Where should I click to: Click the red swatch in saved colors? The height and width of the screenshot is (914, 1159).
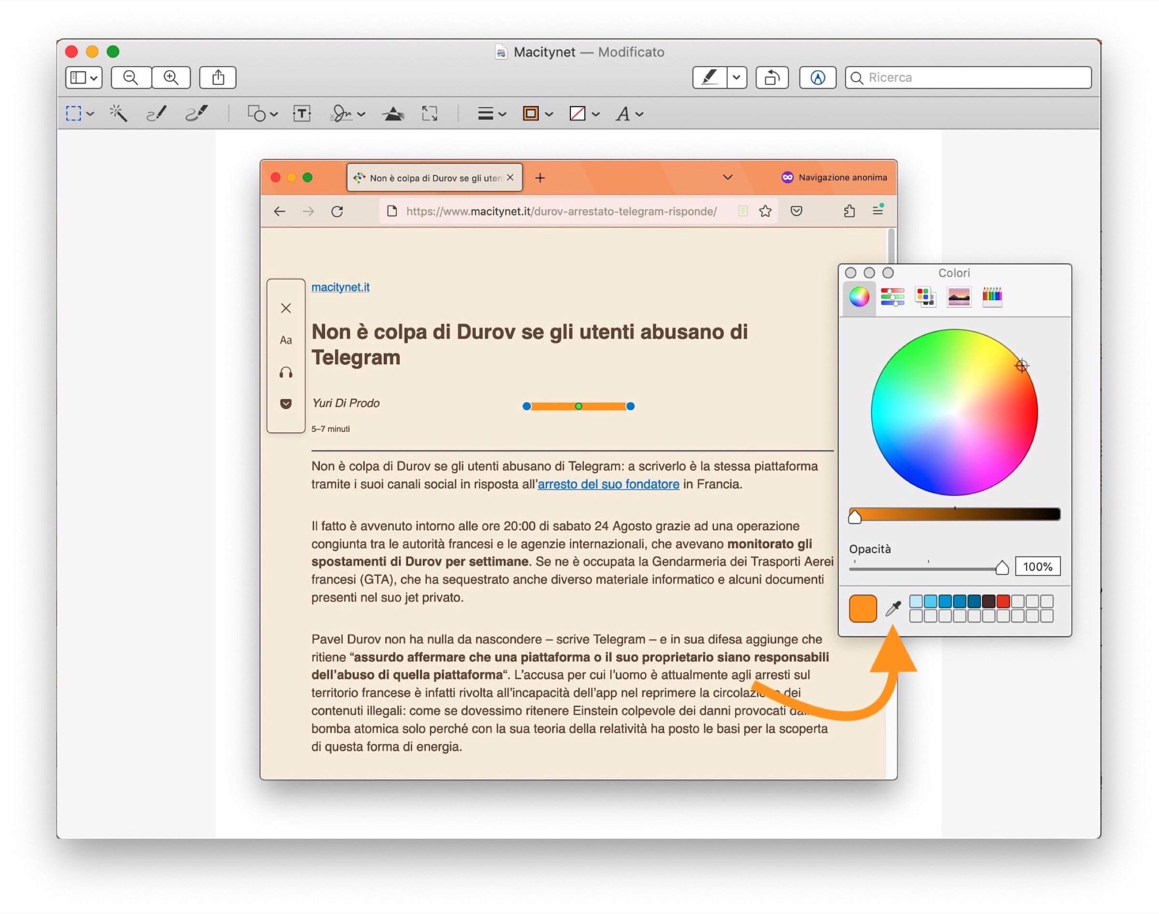pos(1003,602)
